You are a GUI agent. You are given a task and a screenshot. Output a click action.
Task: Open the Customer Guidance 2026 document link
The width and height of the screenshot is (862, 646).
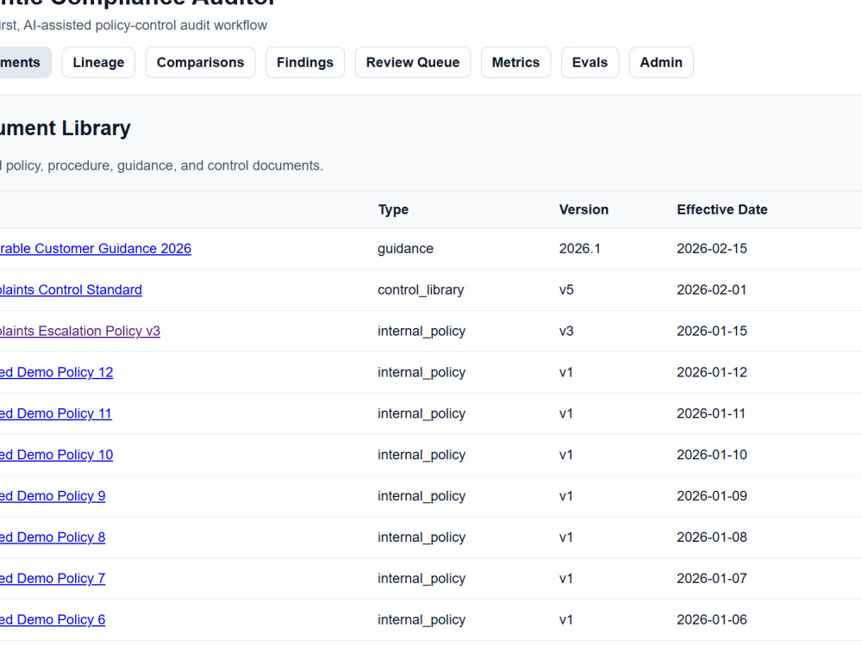click(96, 248)
